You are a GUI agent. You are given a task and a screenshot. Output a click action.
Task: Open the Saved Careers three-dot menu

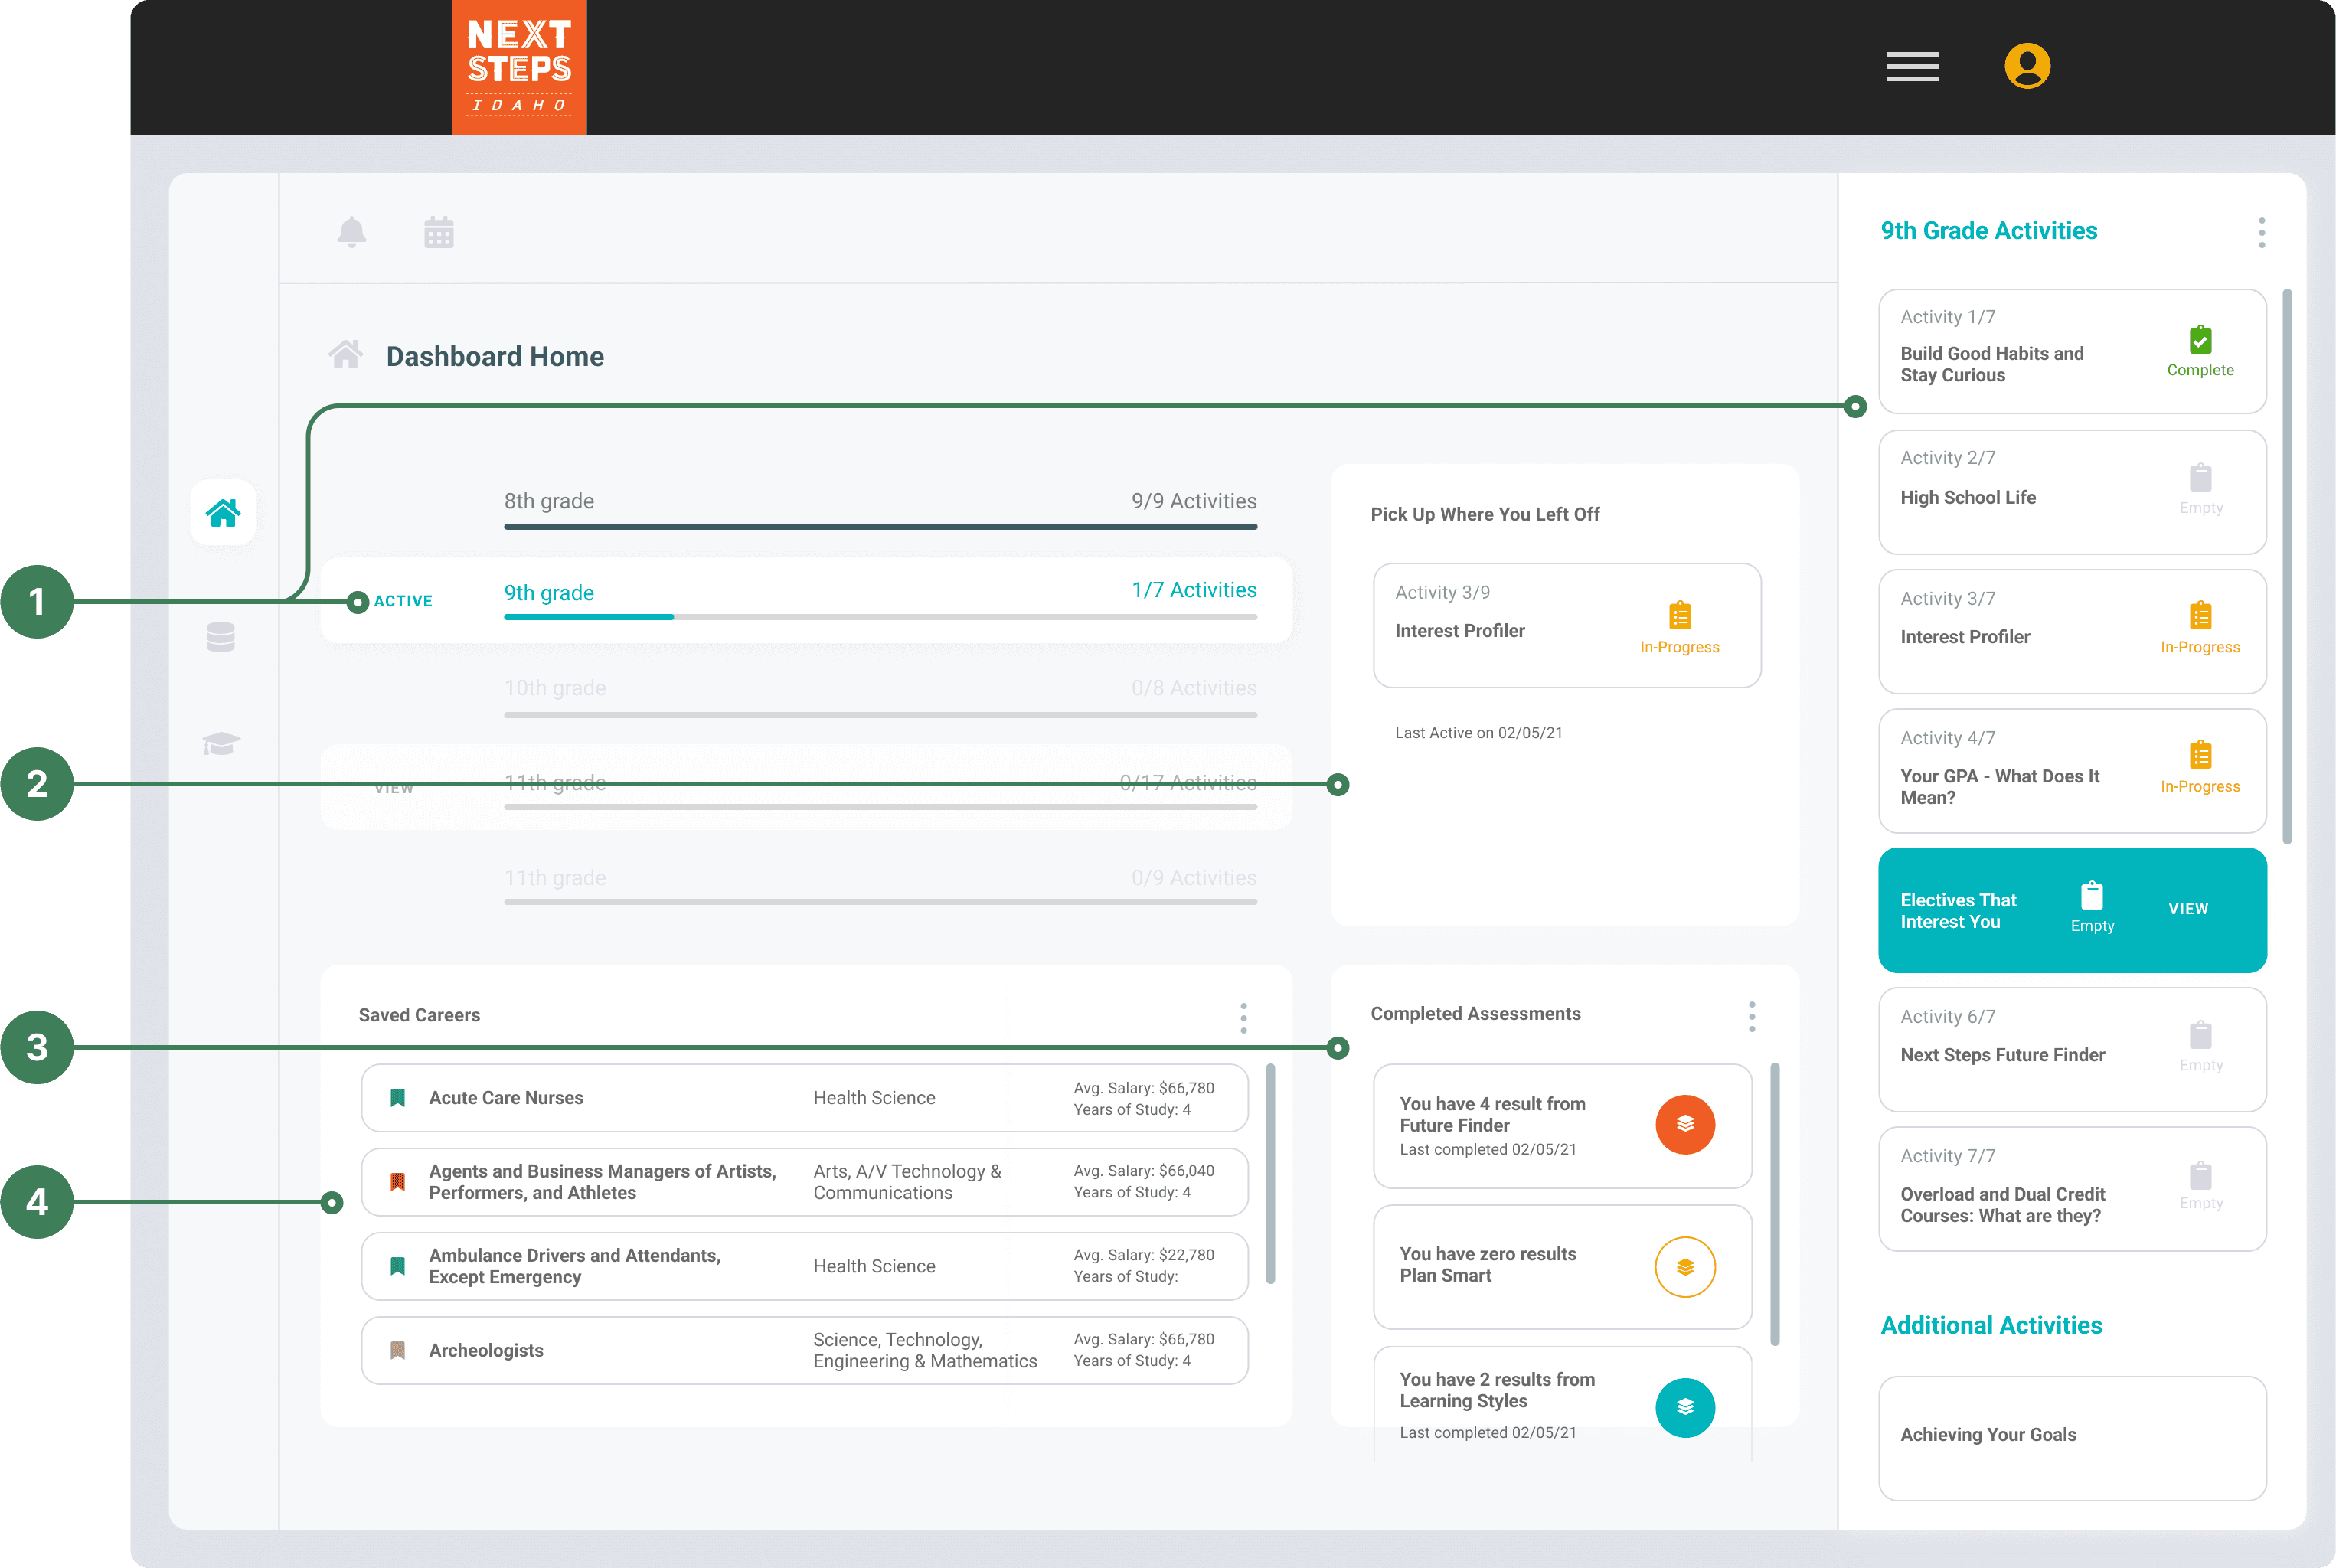1243,1017
